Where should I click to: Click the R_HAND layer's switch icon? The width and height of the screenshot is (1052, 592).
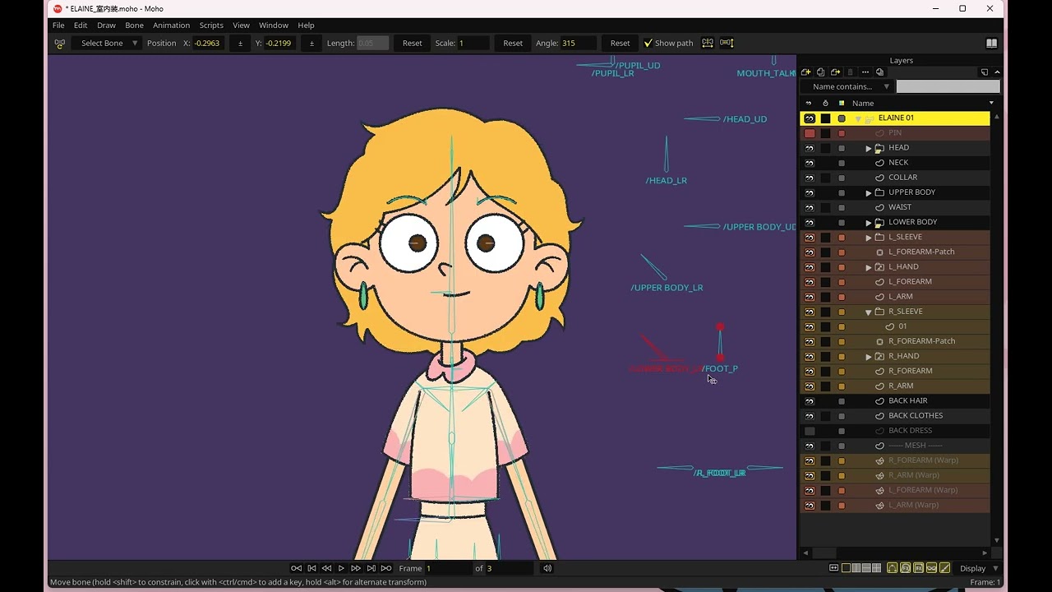(x=879, y=356)
